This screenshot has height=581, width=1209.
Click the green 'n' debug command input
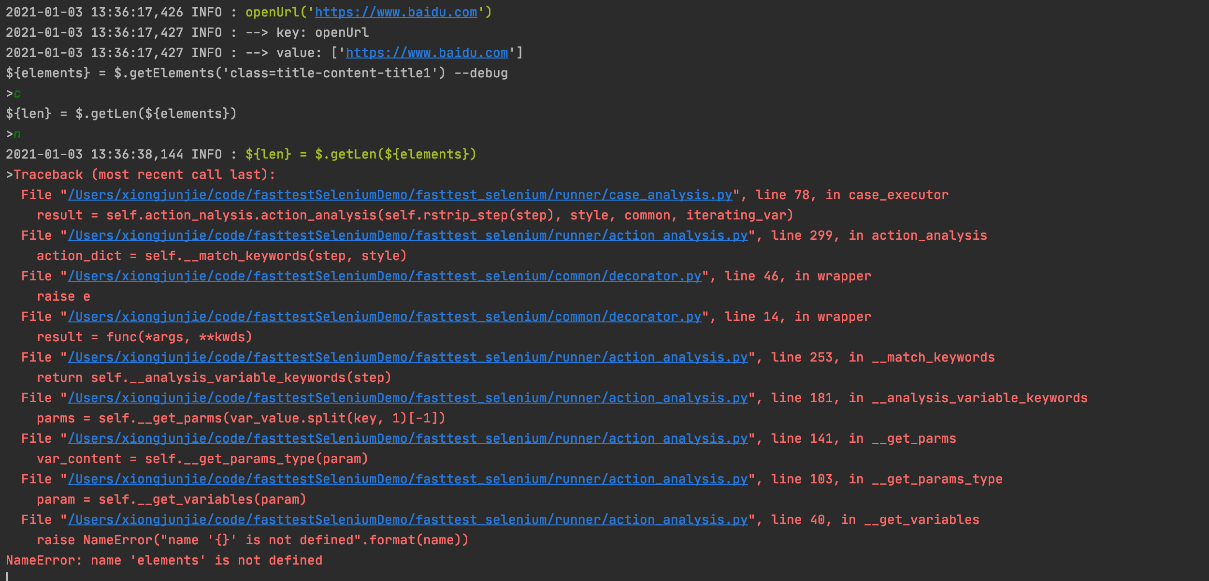point(17,134)
